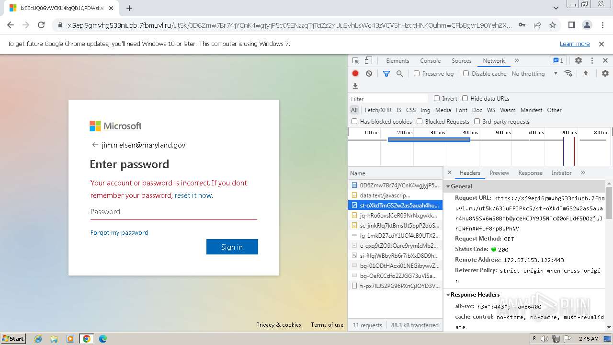Select the inspect element picker icon
Image resolution: width=613 pixels, height=345 pixels.
point(355,61)
